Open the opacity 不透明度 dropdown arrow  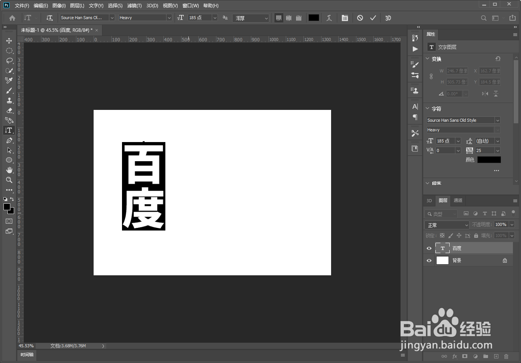coord(512,224)
